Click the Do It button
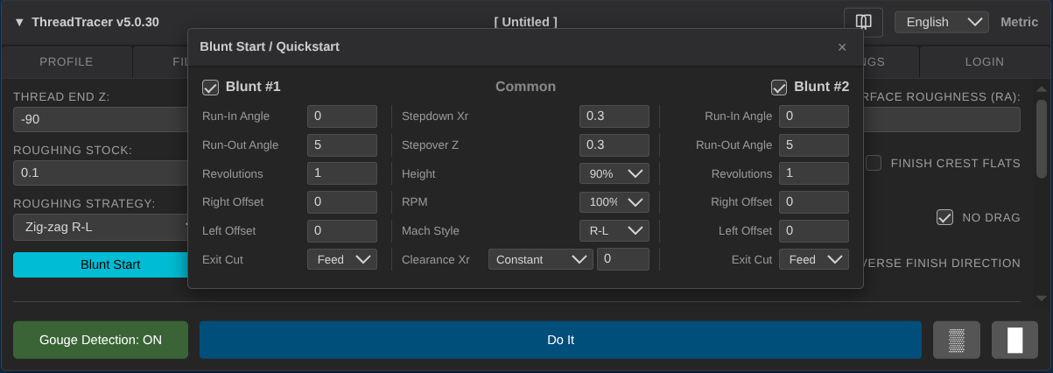The width and height of the screenshot is (1053, 373). [560, 340]
